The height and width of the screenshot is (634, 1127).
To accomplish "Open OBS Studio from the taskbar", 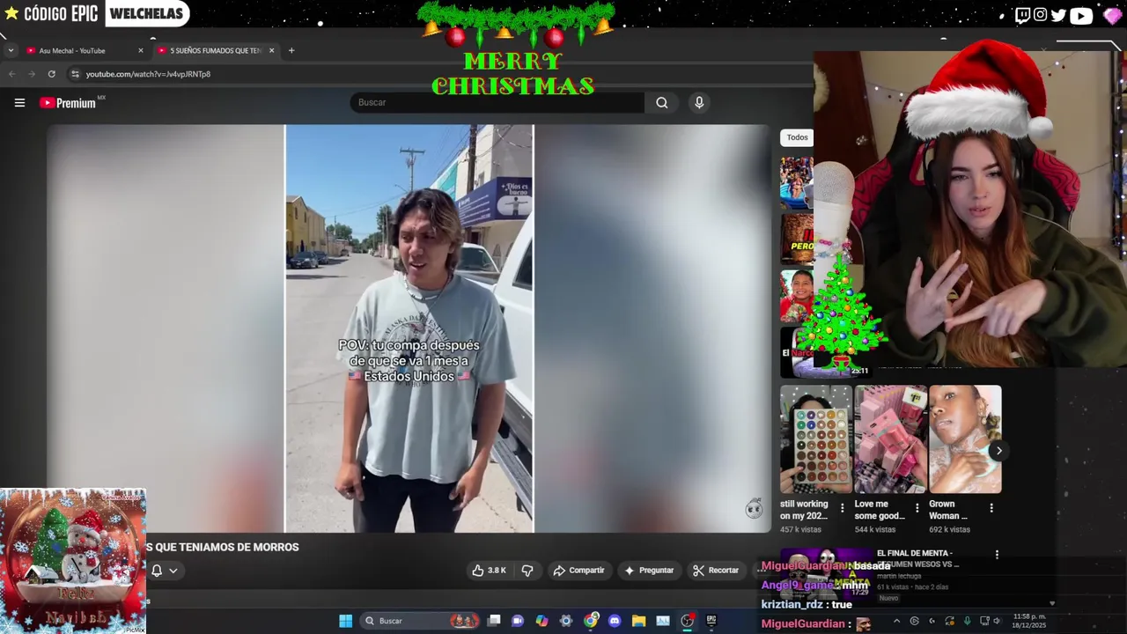I will (687, 621).
